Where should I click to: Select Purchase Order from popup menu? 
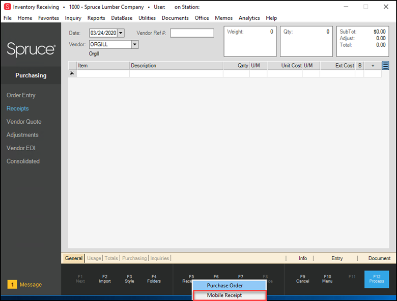tap(230, 285)
